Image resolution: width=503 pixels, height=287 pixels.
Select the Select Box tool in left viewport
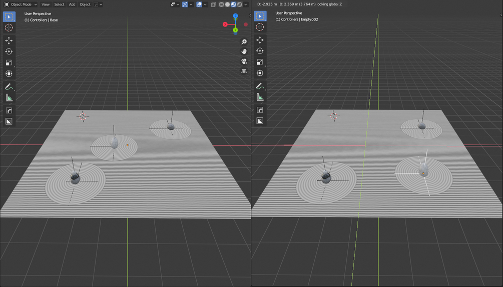point(9,16)
